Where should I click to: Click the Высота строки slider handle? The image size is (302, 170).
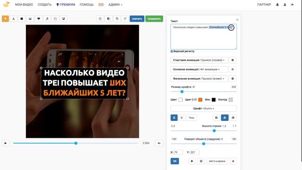pos(214,131)
